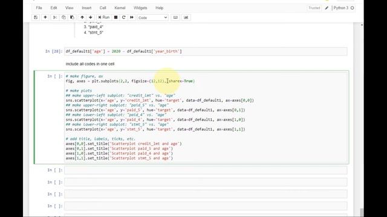Image resolution: width=387 pixels, height=217 pixels.
Task: Restart the kernel circular arrow icon
Action: [123, 17]
